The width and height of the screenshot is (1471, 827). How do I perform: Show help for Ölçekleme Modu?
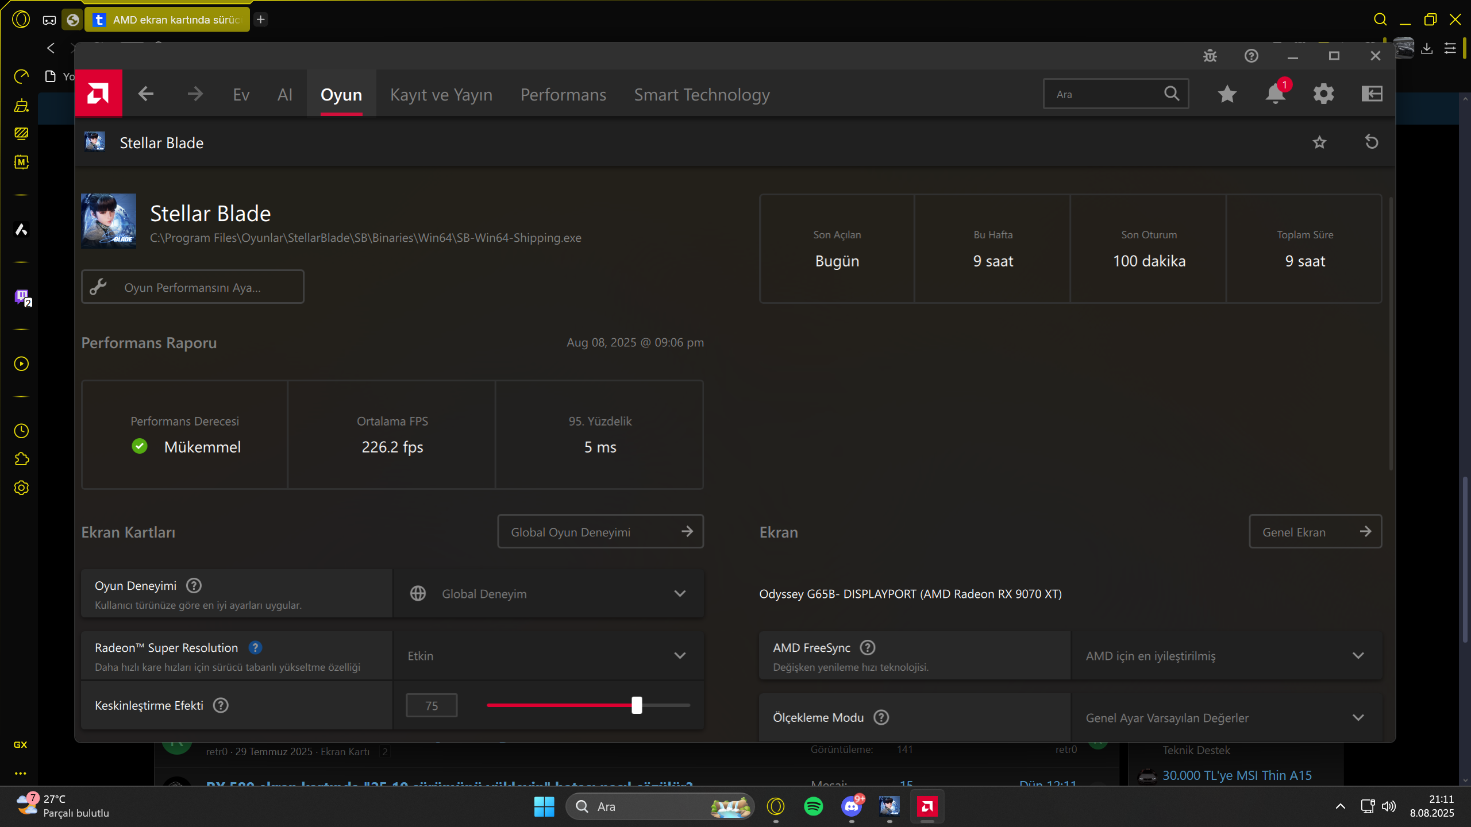[881, 717]
